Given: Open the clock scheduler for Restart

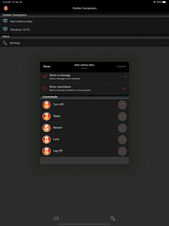Looking at the screenshot, I should coord(122,128).
